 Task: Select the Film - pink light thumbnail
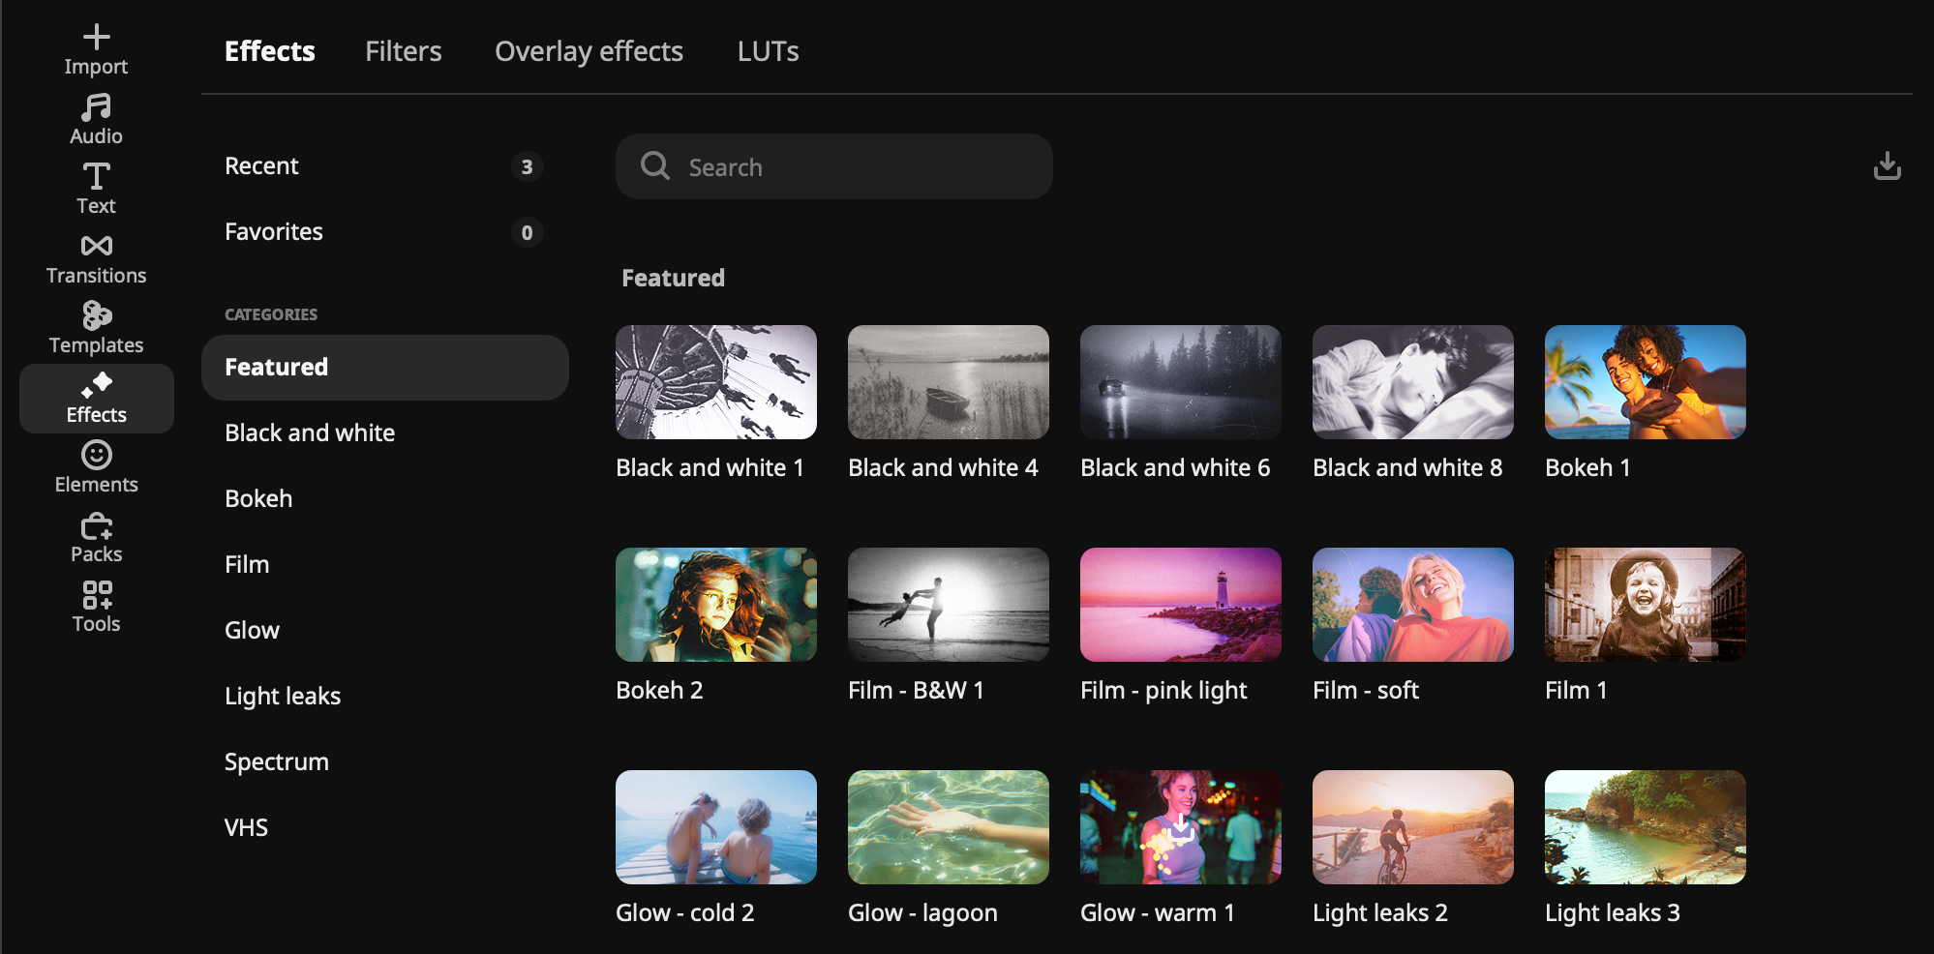[1181, 605]
